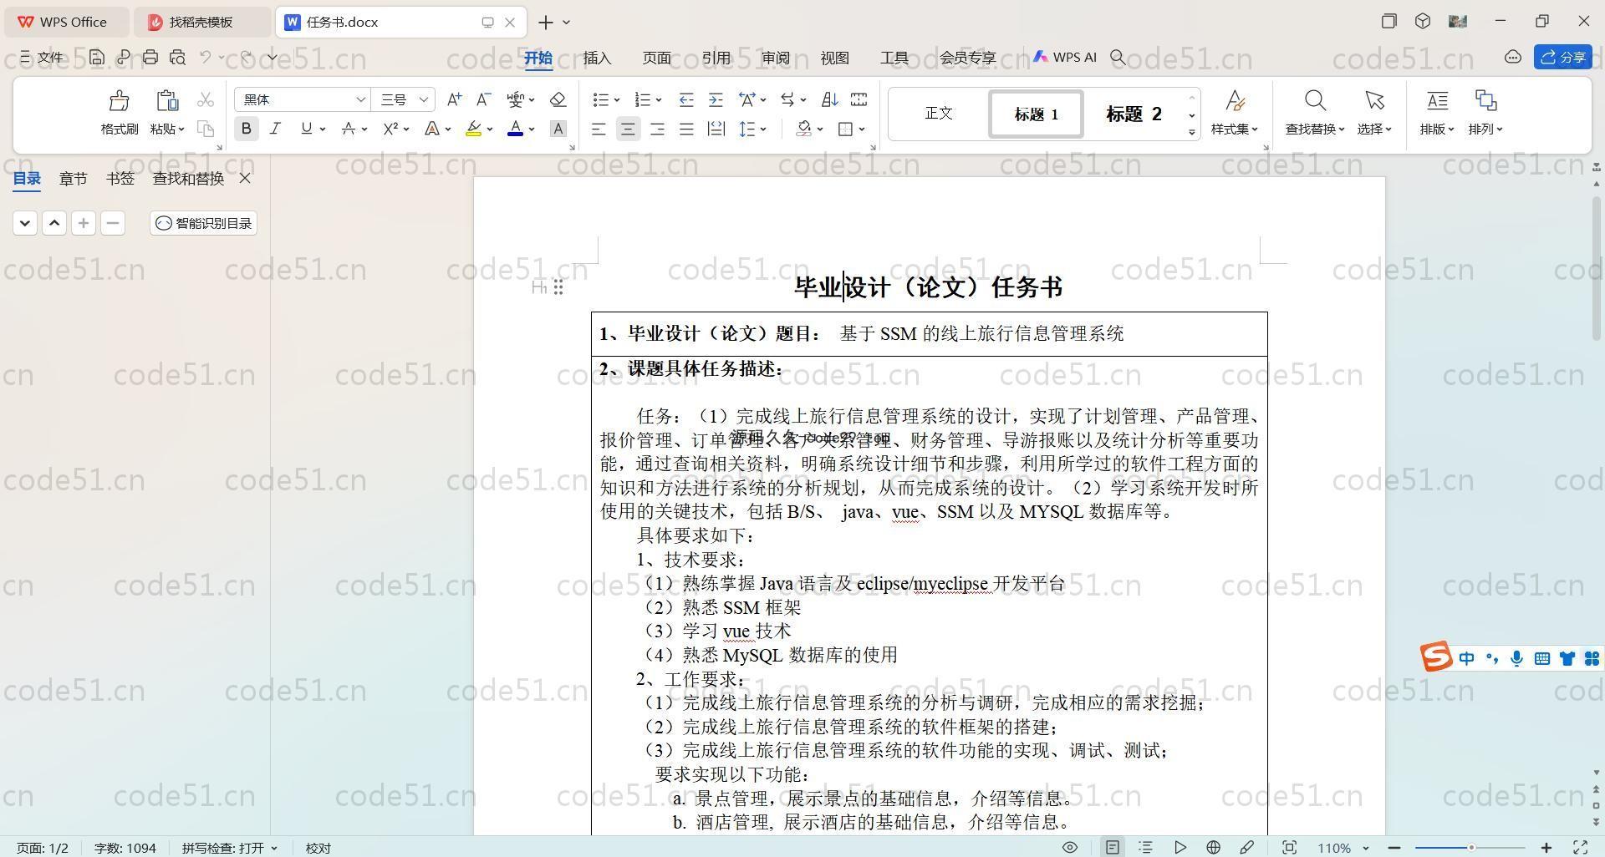Click the decrease indent icon
This screenshot has width=1605, height=857.
coord(686,99)
